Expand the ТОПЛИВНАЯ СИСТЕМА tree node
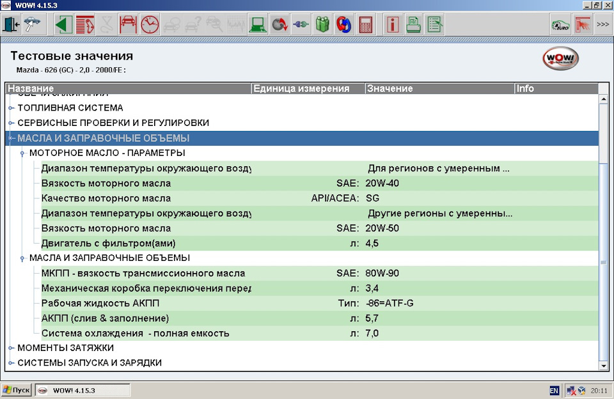The height and width of the screenshot is (399, 614). pyautogui.click(x=12, y=108)
